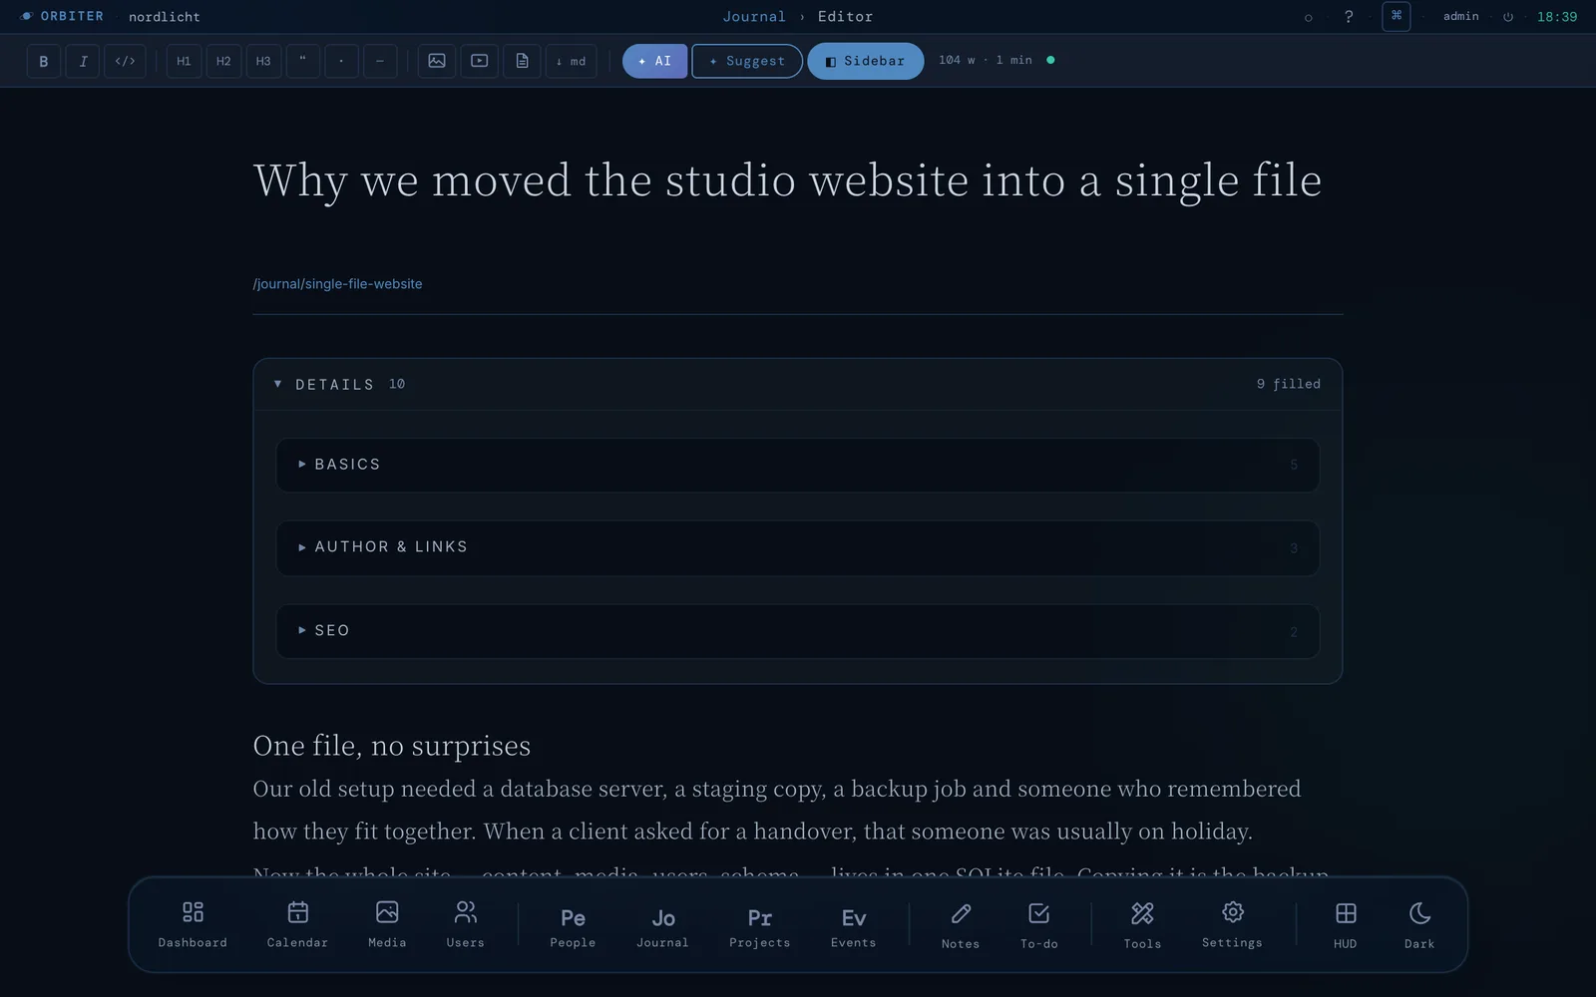Open Dashboard from the dock
Screen dimensions: 1596x997
point(193,924)
